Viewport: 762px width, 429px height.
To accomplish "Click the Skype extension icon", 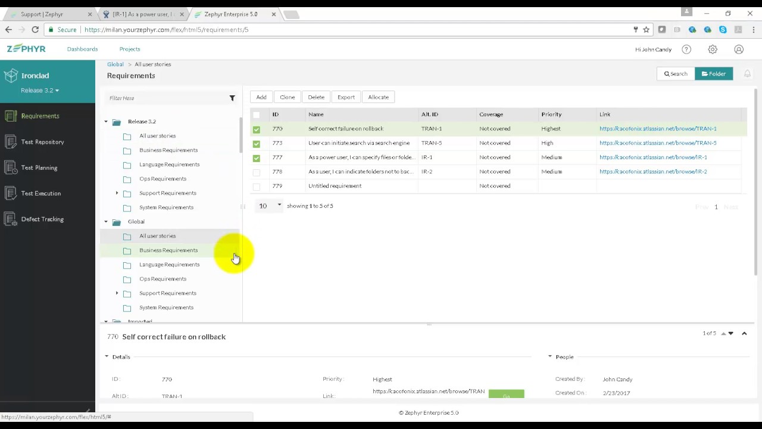I will [x=723, y=29].
